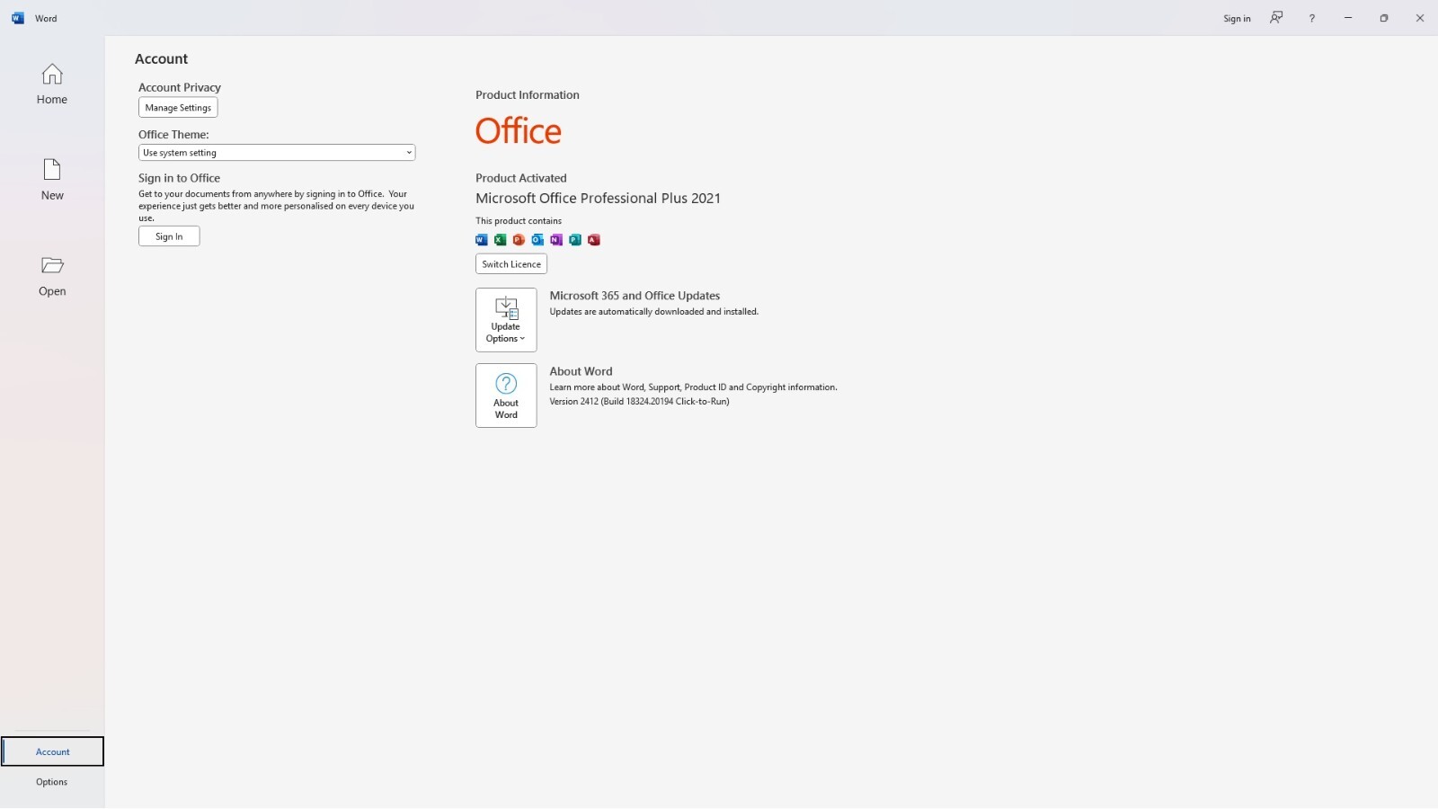Image resolution: width=1438 pixels, height=809 pixels.
Task: Open the Options page
Action: (x=52, y=782)
